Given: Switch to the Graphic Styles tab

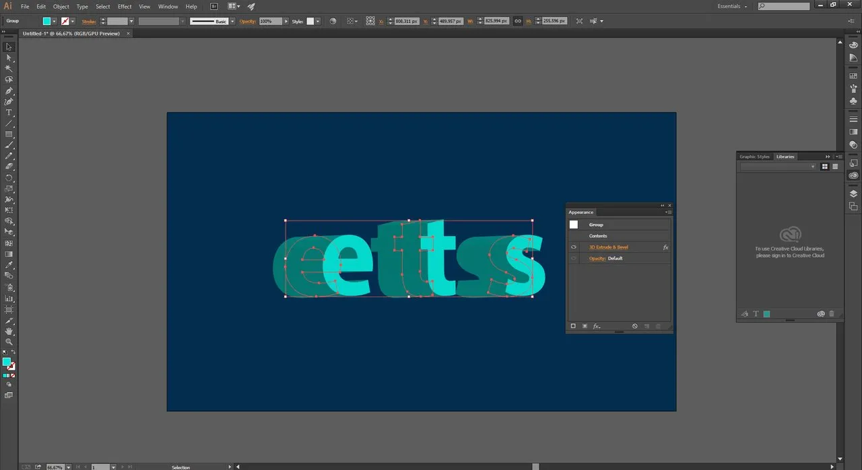Looking at the screenshot, I should coord(754,157).
